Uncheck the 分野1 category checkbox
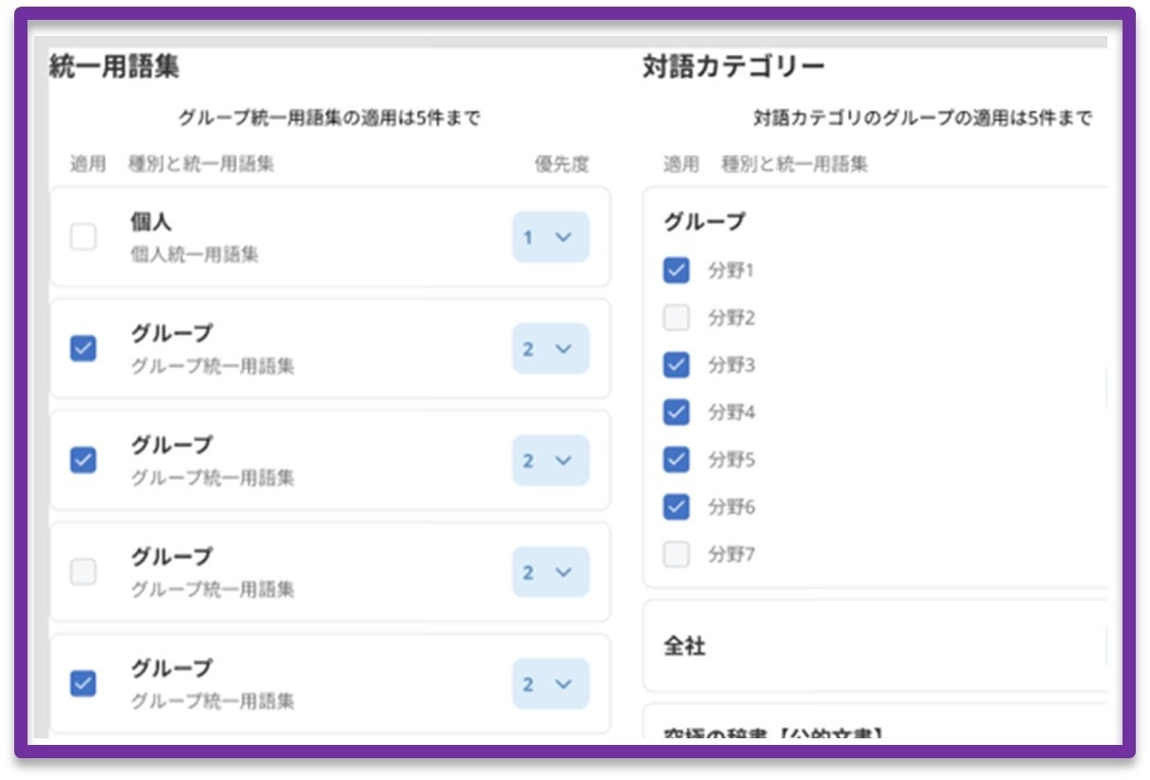 (x=676, y=271)
